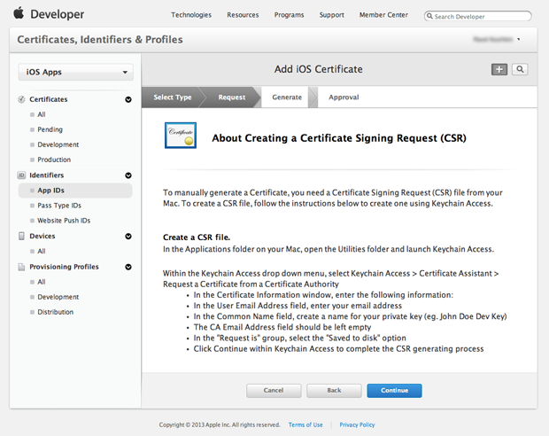549x436 pixels.
Task: Click the 'Add iOS Certificate' title
Action: coord(318,69)
